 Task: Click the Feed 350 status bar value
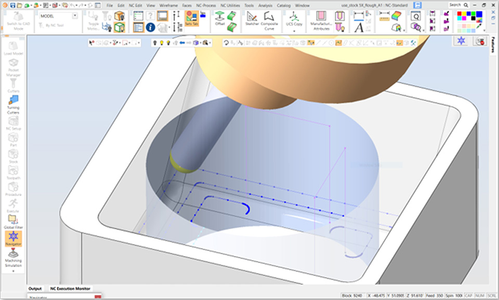point(435,295)
